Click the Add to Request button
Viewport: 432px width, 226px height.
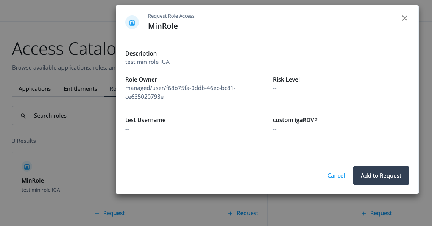point(381,175)
